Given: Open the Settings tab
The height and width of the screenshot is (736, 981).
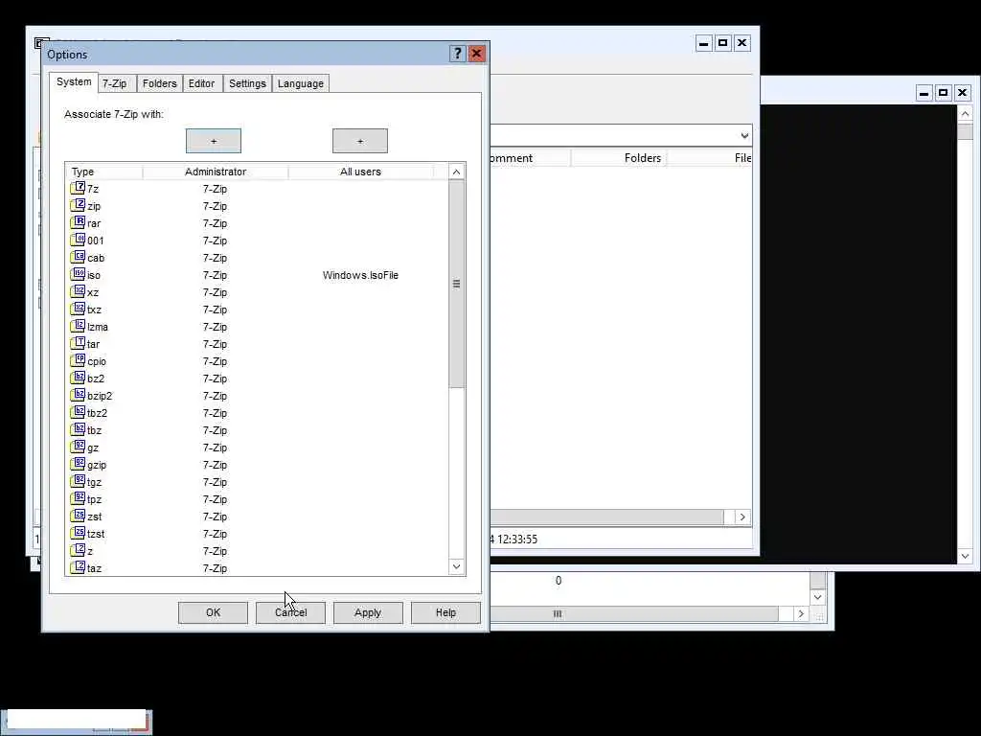Looking at the screenshot, I should (247, 83).
